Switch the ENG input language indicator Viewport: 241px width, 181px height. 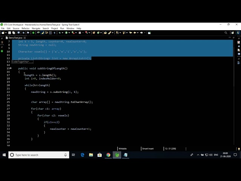tap(216, 155)
